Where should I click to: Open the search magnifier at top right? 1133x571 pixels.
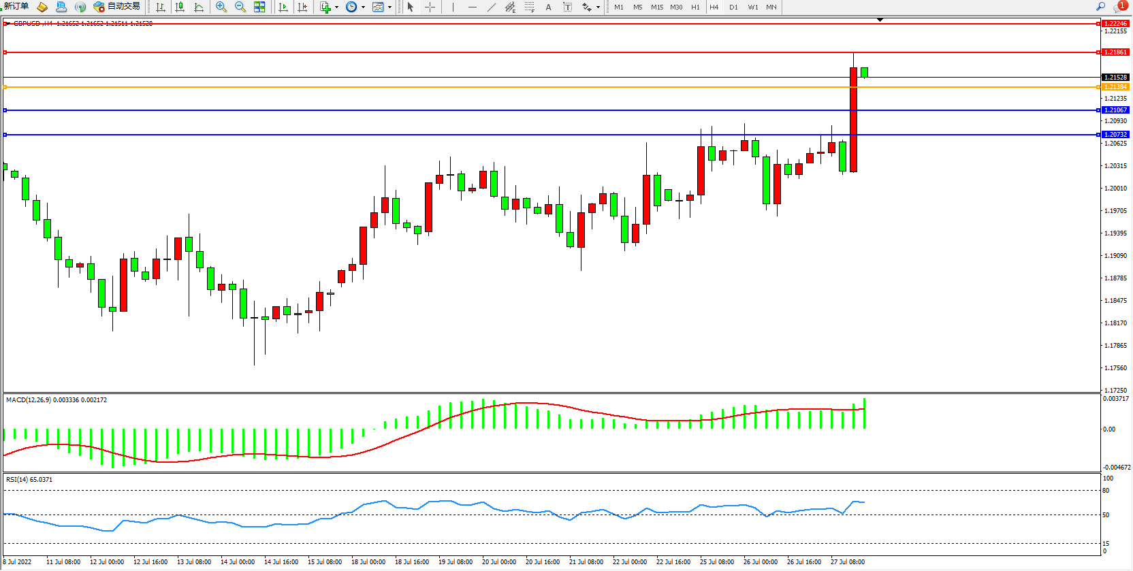tap(1100, 6)
